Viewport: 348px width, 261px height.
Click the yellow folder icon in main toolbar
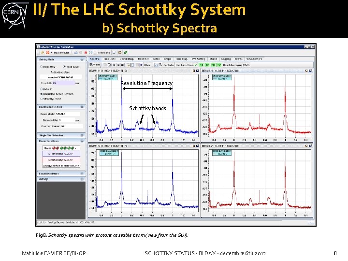[120, 53]
